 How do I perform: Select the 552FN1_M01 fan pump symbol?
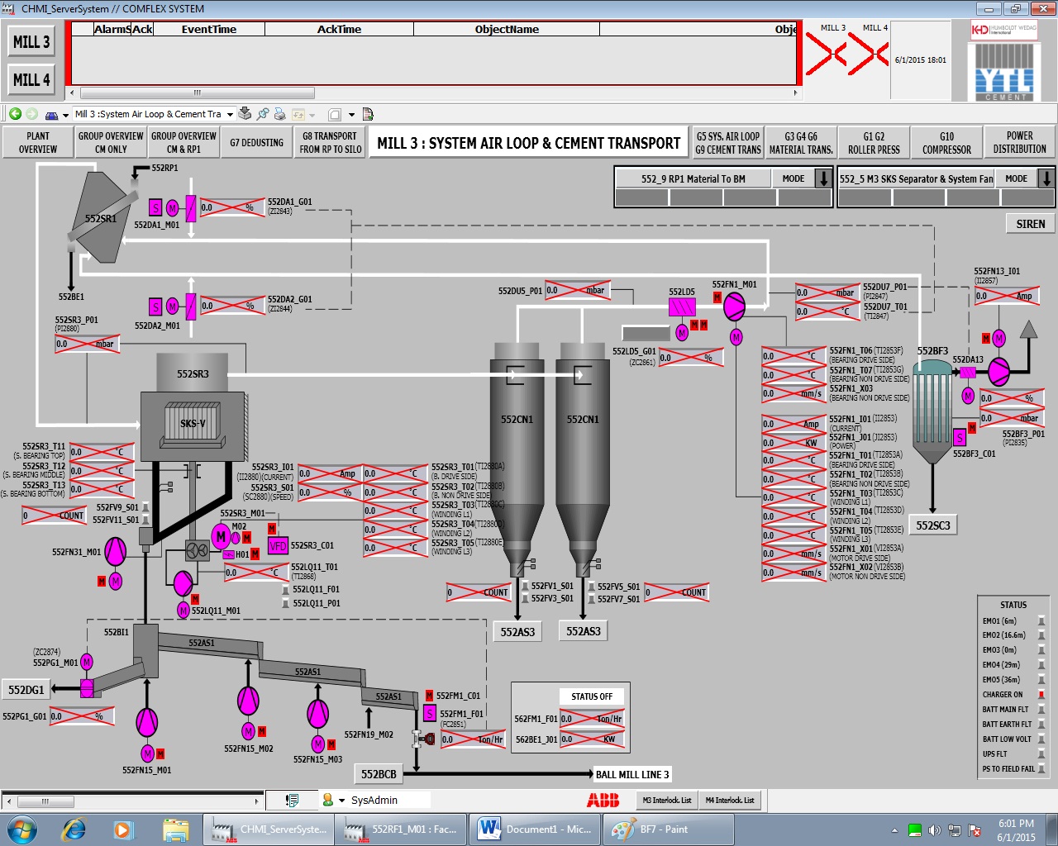pyautogui.click(x=734, y=307)
